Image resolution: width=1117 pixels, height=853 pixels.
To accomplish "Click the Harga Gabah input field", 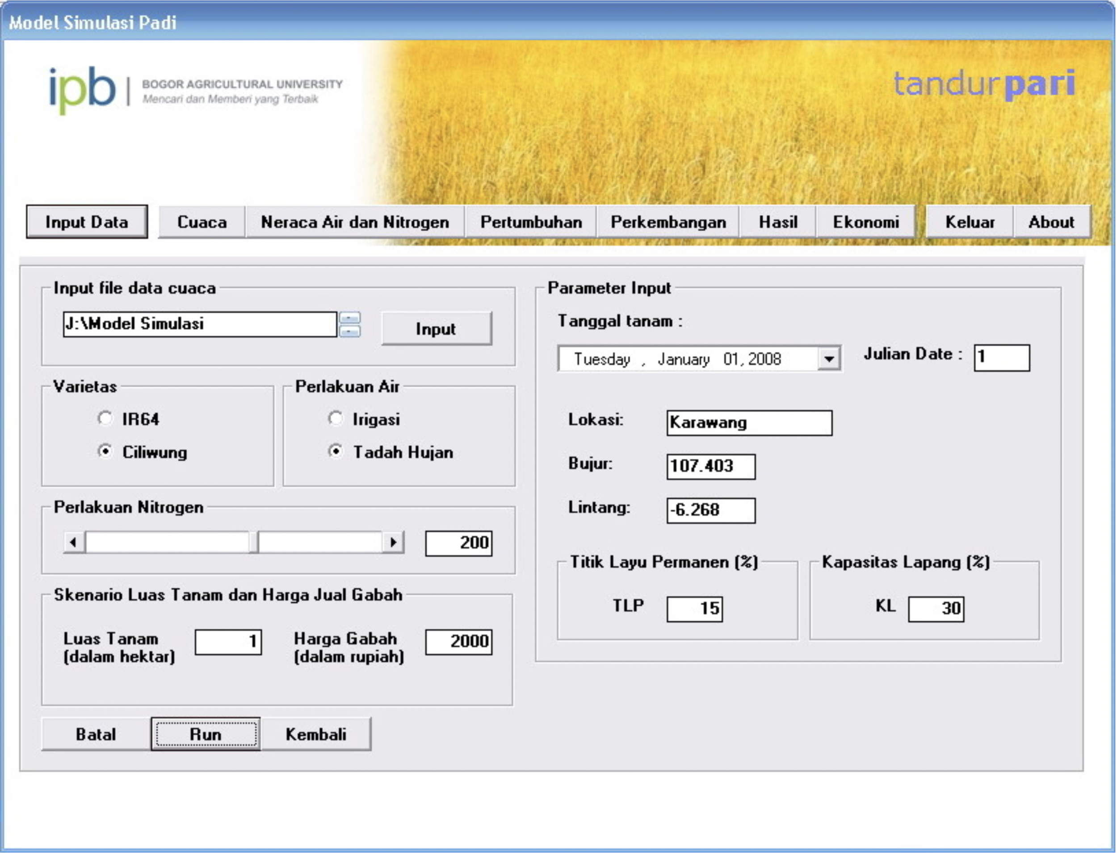I will (458, 642).
